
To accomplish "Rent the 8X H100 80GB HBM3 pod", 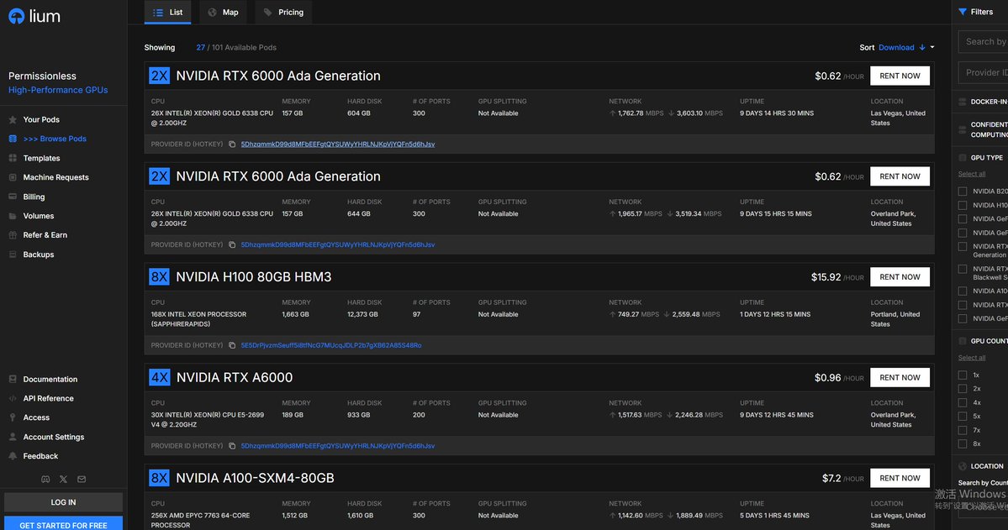I will [900, 277].
